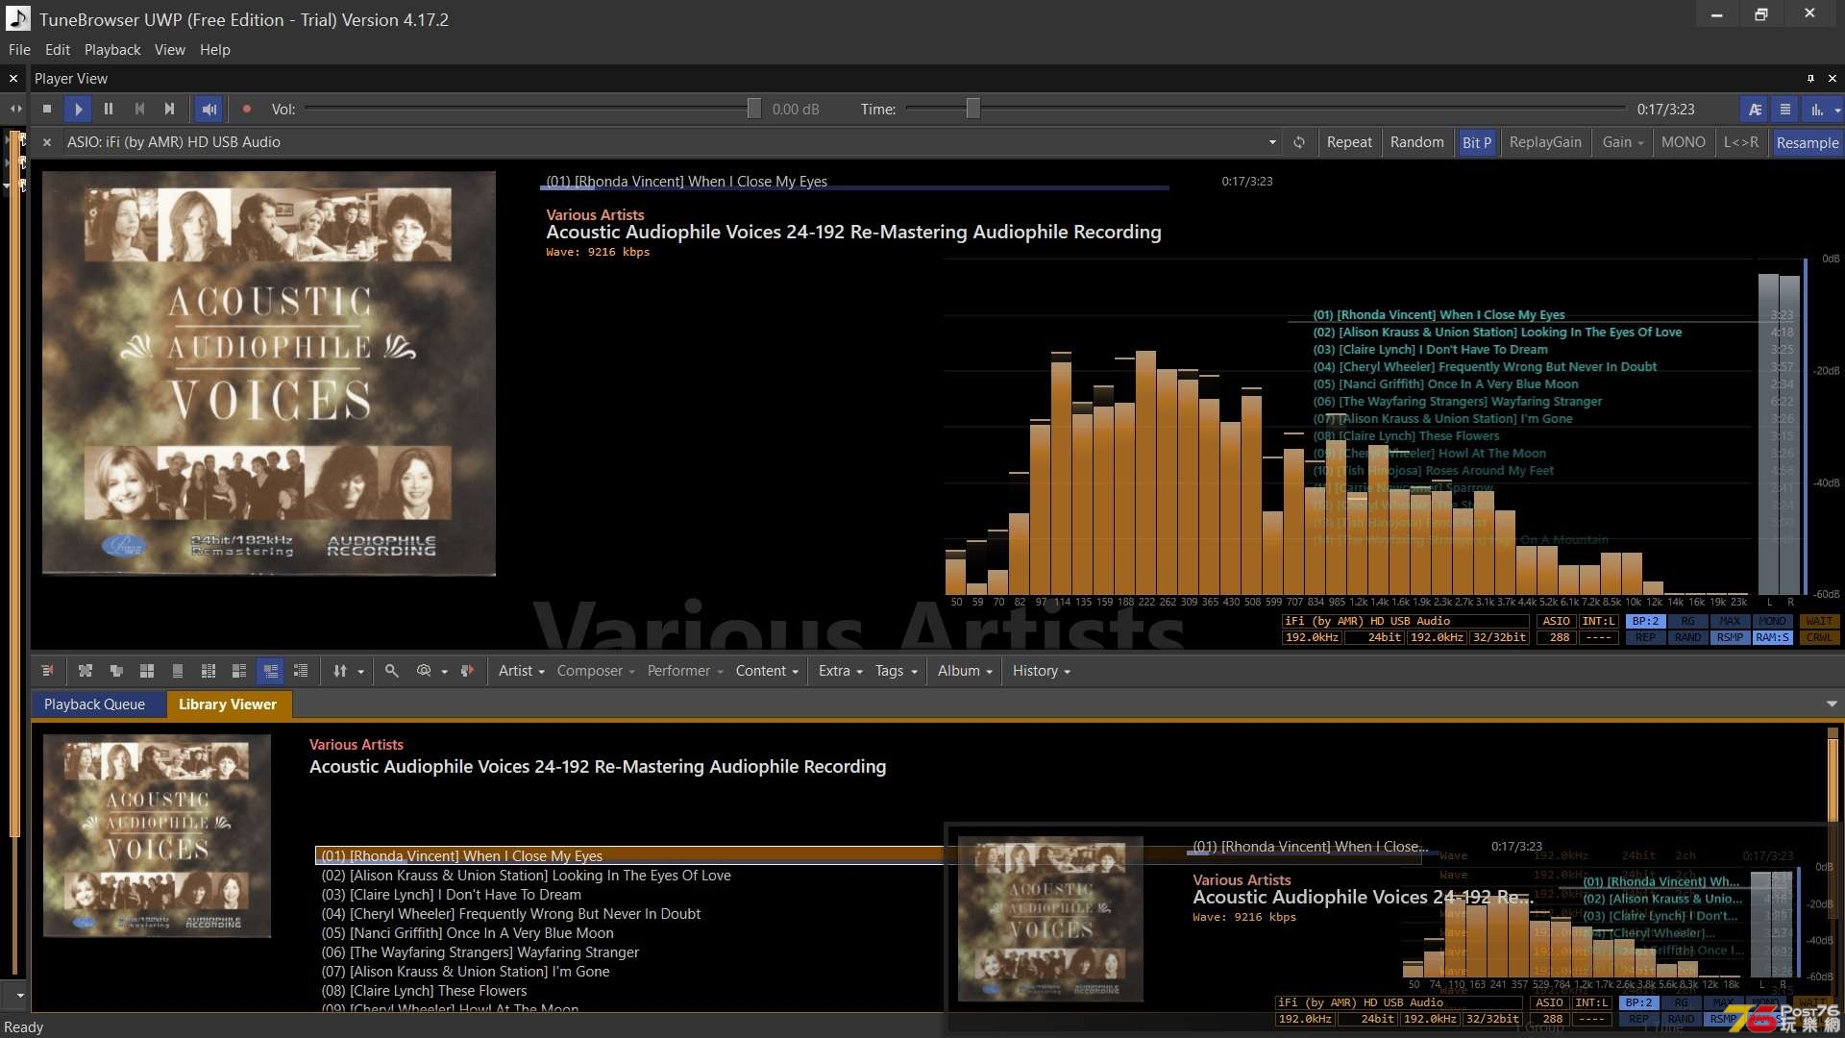This screenshot has width=1845, height=1038.
Task: Open the Help menu
Action: (x=215, y=50)
